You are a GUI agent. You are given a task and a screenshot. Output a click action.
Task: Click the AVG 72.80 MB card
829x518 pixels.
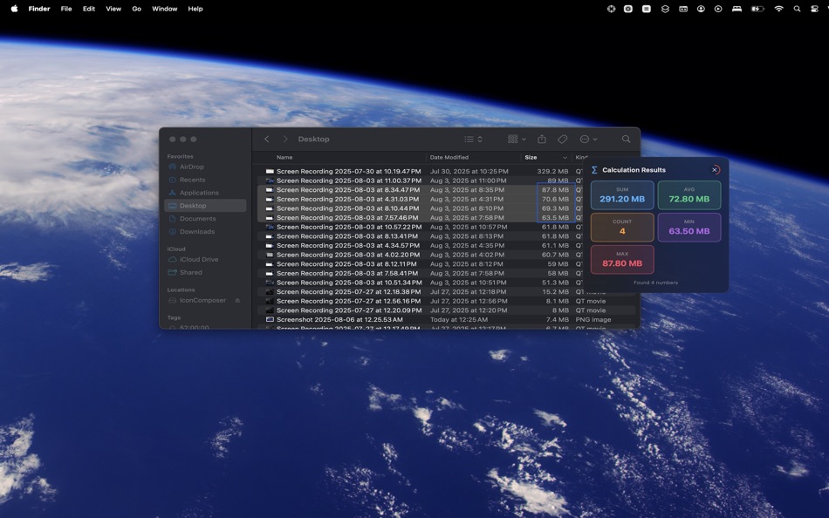tap(689, 195)
